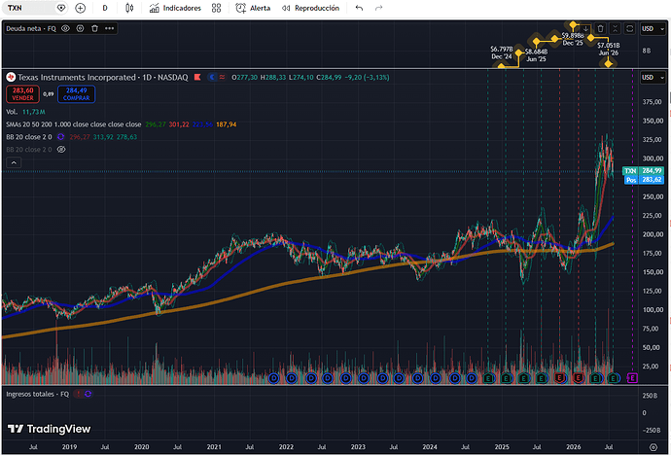
Task: Collapse the indicator legend with chevron
Action: pos(14,163)
